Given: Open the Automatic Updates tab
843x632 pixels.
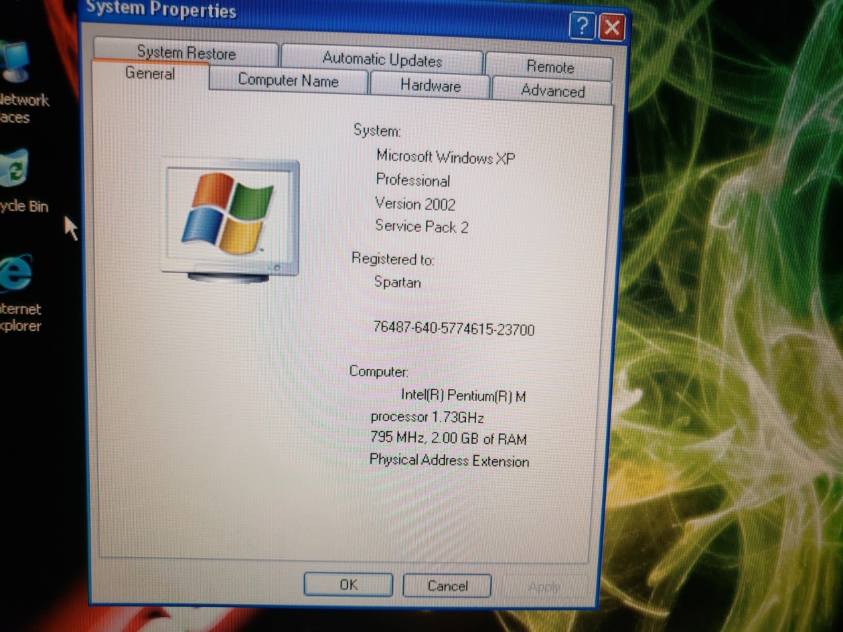Looking at the screenshot, I should (x=382, y=59).
